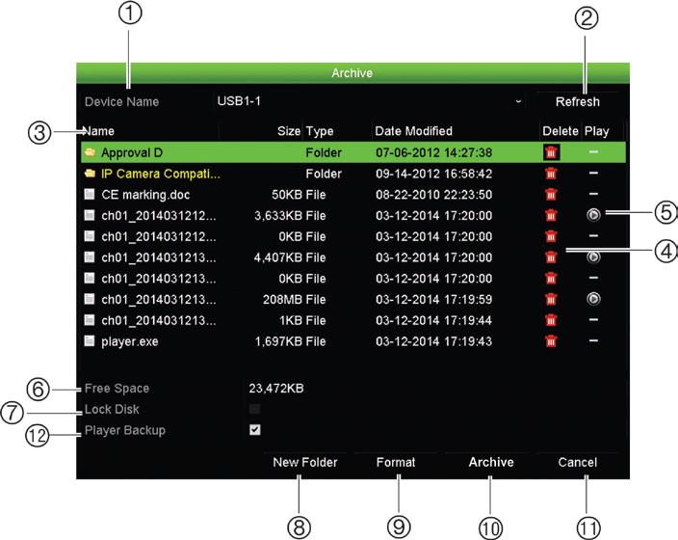Play the 3,633KB recorded file
The image size is (678, 540).
coord(593,215)
